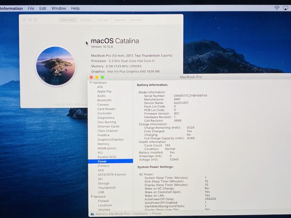Collapse the Hardware section disclosure triangle
Screen dimensions: 291x218
(x=91, y=82)
